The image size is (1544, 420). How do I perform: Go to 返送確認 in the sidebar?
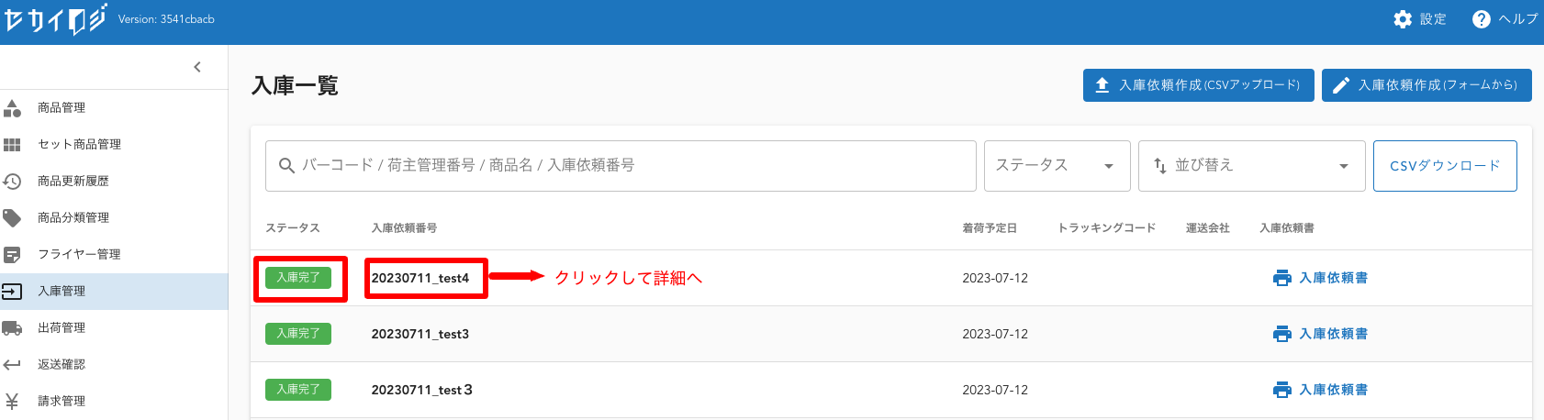[62, 365]
